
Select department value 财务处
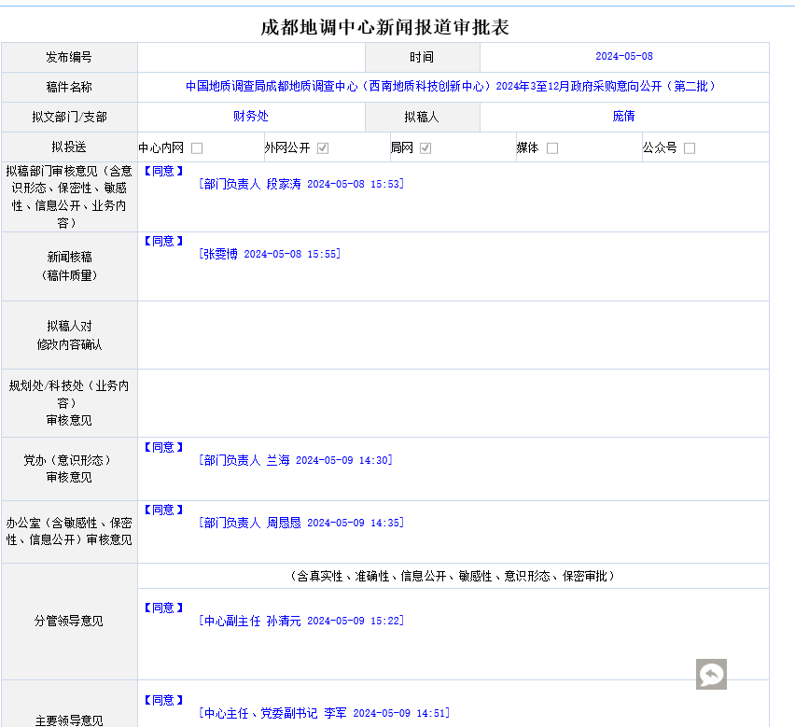click(250, 116)
